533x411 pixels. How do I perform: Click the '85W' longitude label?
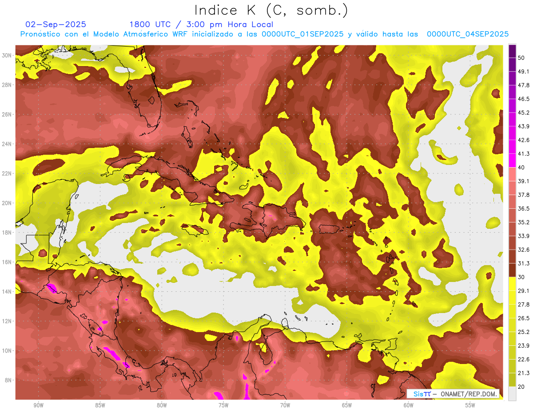[100, 406]
